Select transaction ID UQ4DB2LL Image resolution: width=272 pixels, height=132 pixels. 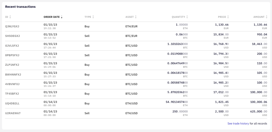click(x=12, y=103)
